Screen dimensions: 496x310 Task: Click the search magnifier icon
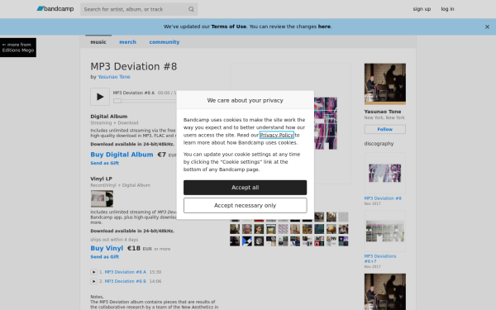coord(191,9)
